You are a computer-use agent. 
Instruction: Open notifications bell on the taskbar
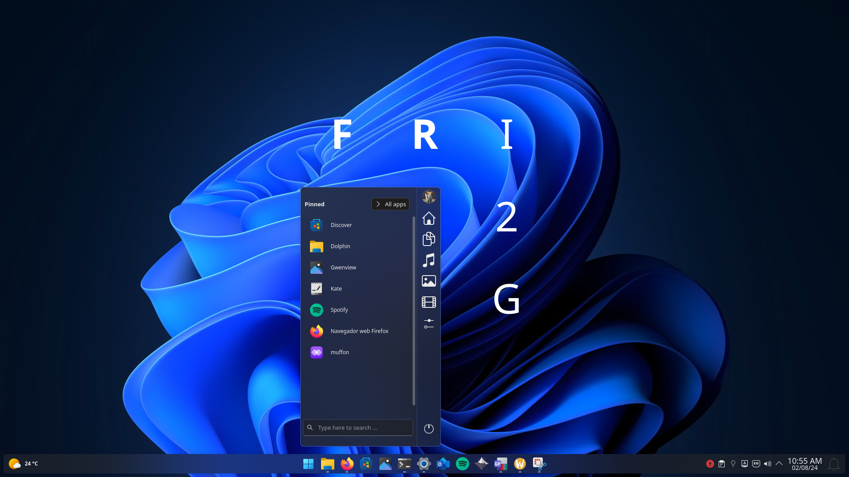[834, 464]
